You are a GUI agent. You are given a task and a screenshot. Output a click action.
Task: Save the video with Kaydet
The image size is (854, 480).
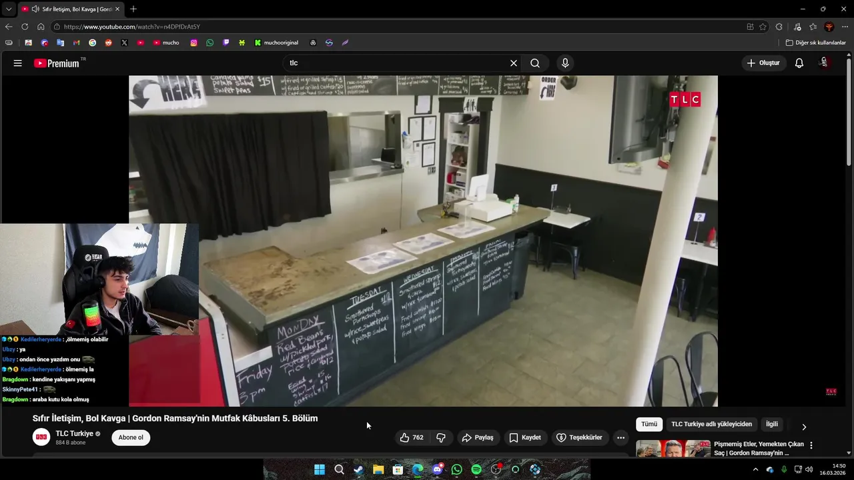click(525, 437)
